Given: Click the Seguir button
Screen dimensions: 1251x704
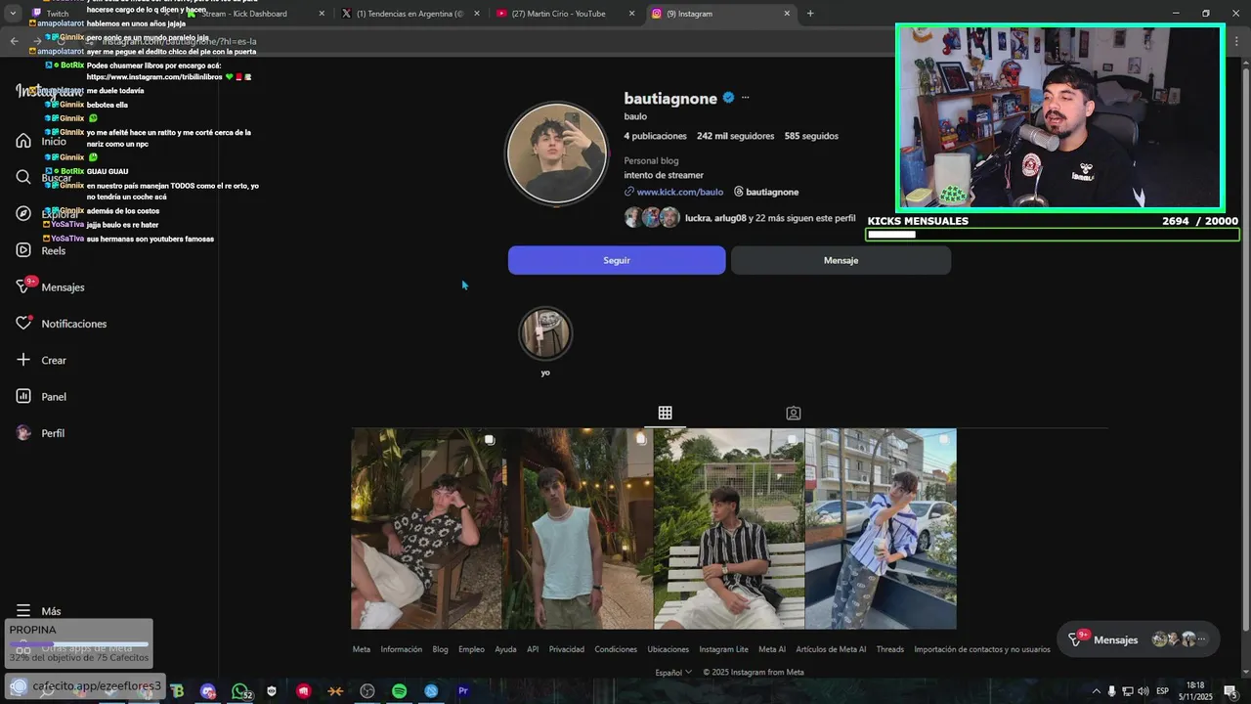Looking at the screenshot, I should 617,260.
